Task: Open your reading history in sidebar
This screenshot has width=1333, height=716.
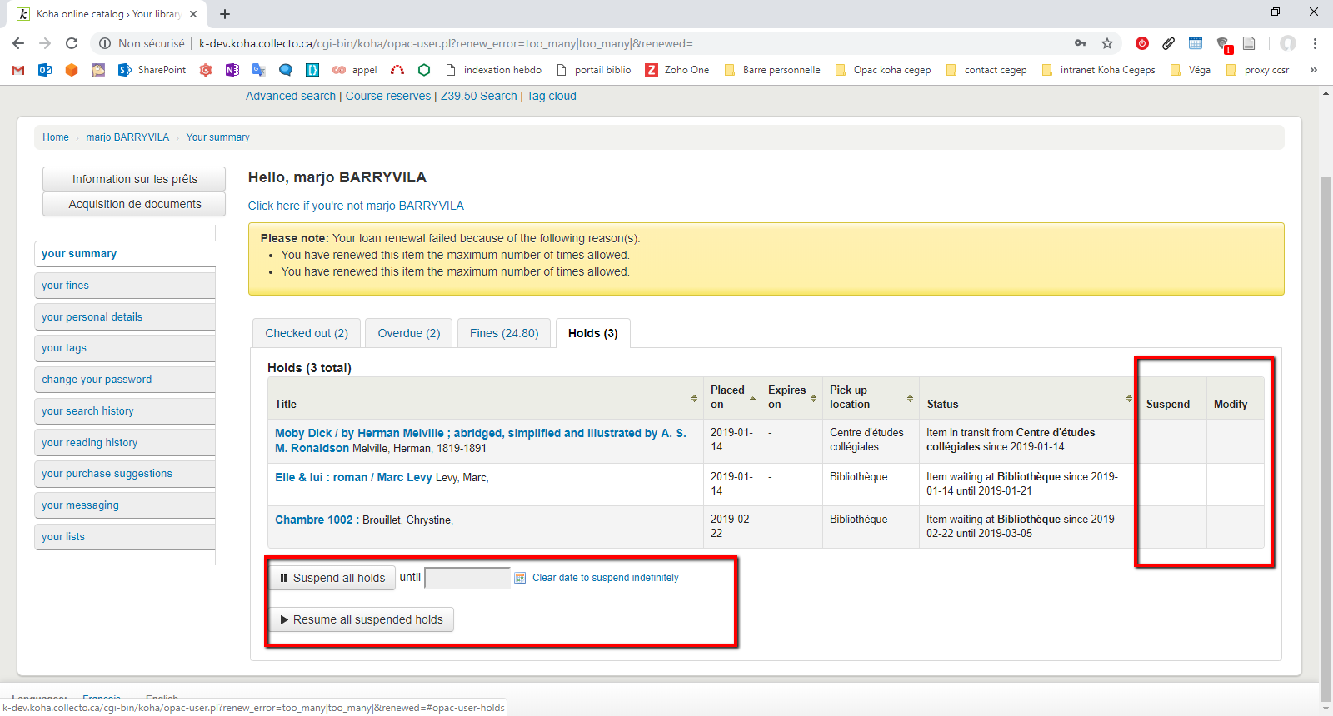Action: (90, 443)
